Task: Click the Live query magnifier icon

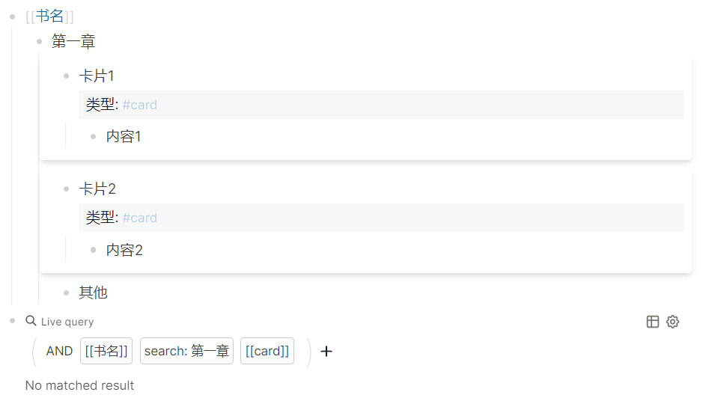Action: pyautogui.click(x=31, y=320)
